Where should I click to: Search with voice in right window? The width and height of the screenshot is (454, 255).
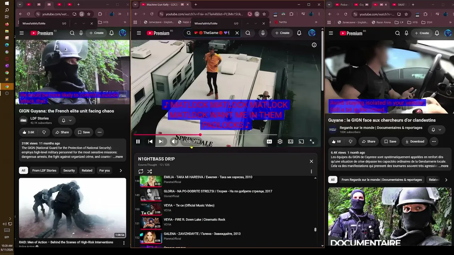[x=406, y=33]
